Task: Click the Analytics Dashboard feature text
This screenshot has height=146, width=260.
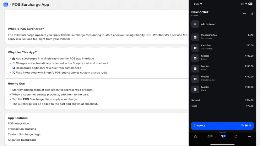Action: [22, 140]
